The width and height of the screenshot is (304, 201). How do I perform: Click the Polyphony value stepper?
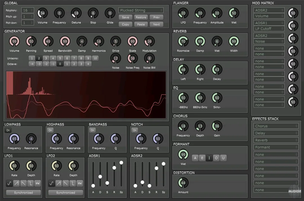tap(28, 10)
